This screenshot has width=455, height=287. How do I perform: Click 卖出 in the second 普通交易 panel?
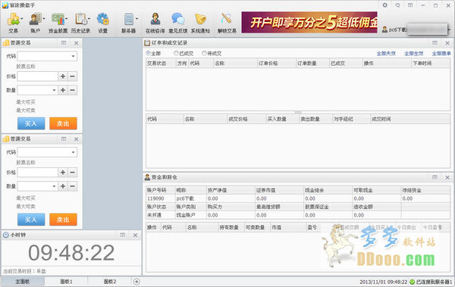click(63, 220)
